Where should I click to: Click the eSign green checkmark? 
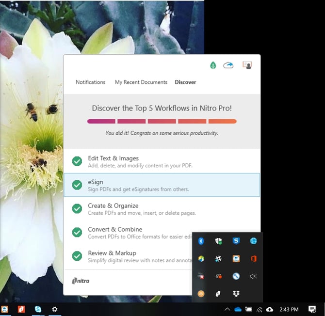click(x=77, y=185)
